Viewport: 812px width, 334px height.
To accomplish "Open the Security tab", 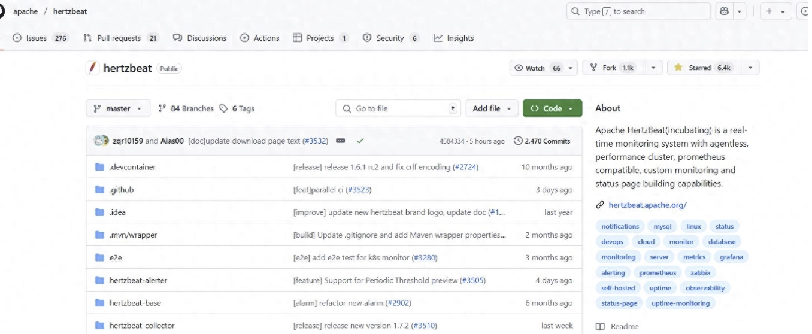I will [x=391, y=38].
